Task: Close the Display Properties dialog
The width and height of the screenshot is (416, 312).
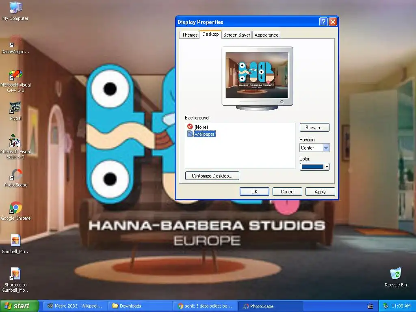Action: (333, 22)
